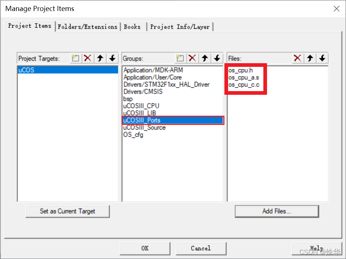The height and width of the screenshot is (259, 346).
Task: Close the Manage Project Items dialog
Action: point(336,8)
